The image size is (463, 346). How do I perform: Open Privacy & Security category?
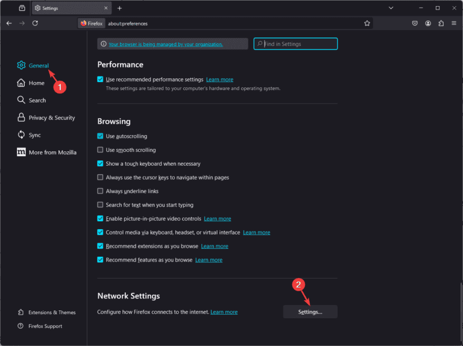pos(46,118)
